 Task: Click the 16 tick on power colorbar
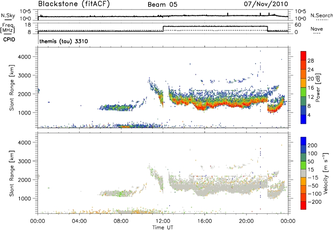click(x=311, y=88)
